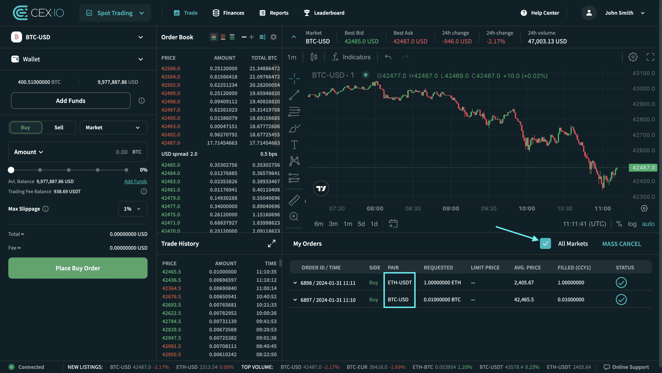Set chart range to 5d
This screenshot has width=662, height=373.
point(361,224)
